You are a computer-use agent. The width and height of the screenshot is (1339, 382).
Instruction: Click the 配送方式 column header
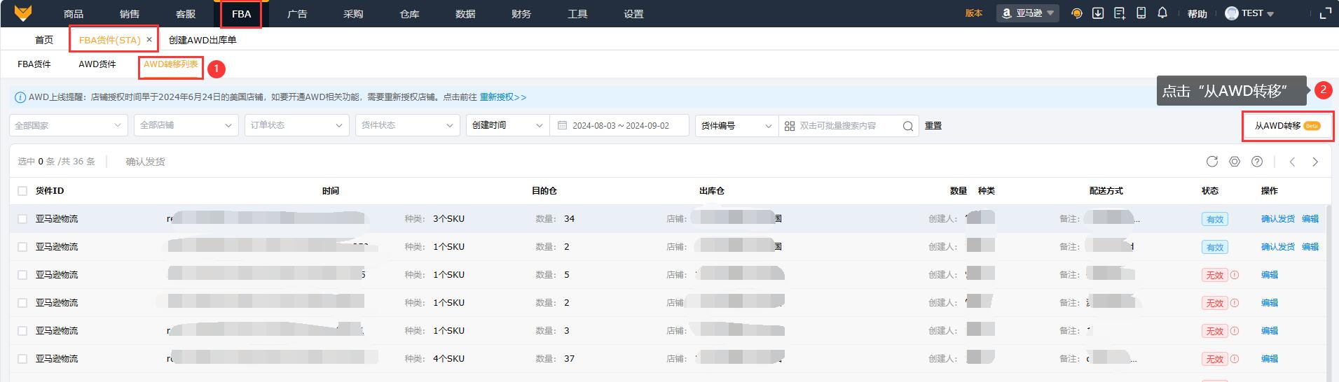click(1106, 191)
